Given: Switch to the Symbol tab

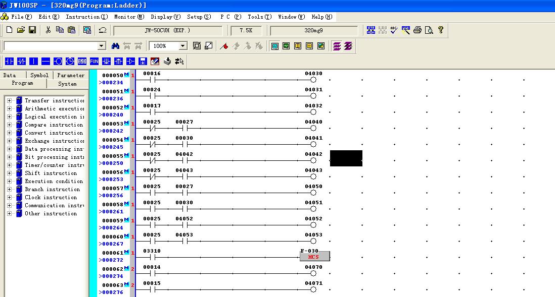Looking at the screenshot, I should pos(39,75).
